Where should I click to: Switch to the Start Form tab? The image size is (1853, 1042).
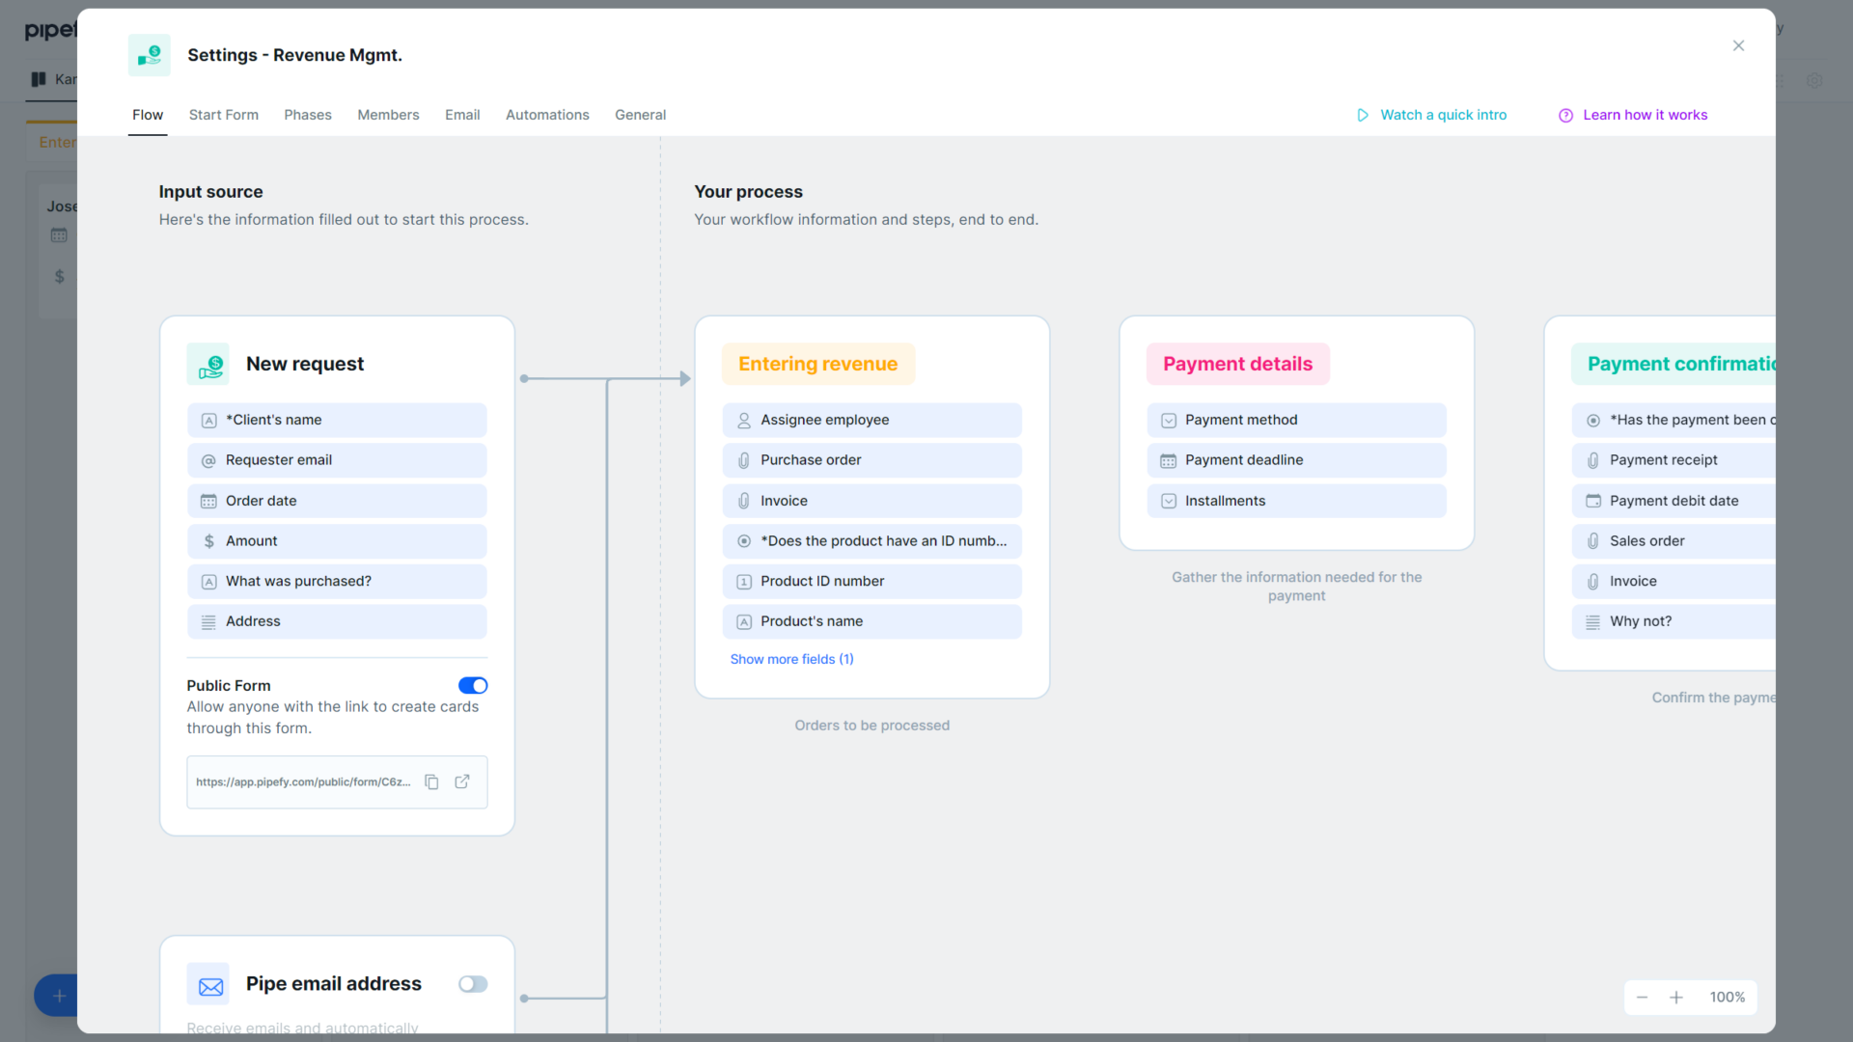(x=223, y=115)
